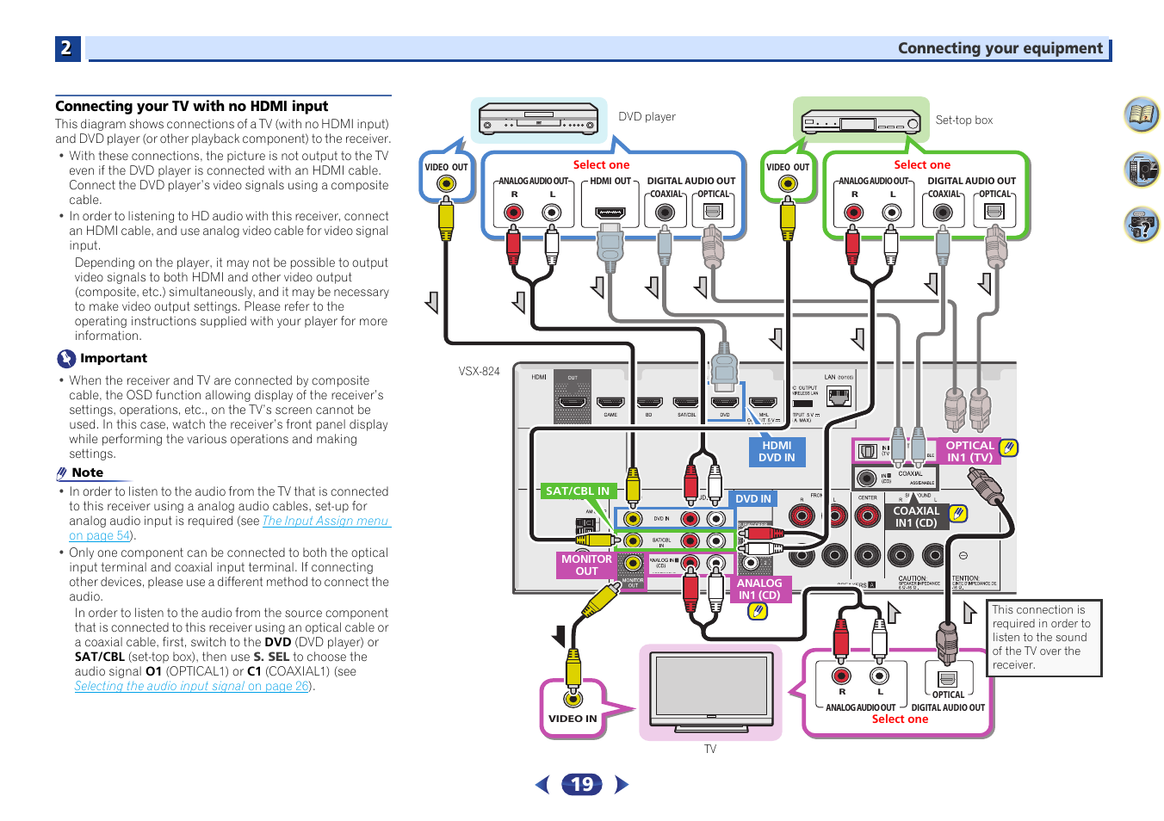Click the VSX-824 receiver label
The width and height of the screenshot is (1164, 821).
(479, 372)
